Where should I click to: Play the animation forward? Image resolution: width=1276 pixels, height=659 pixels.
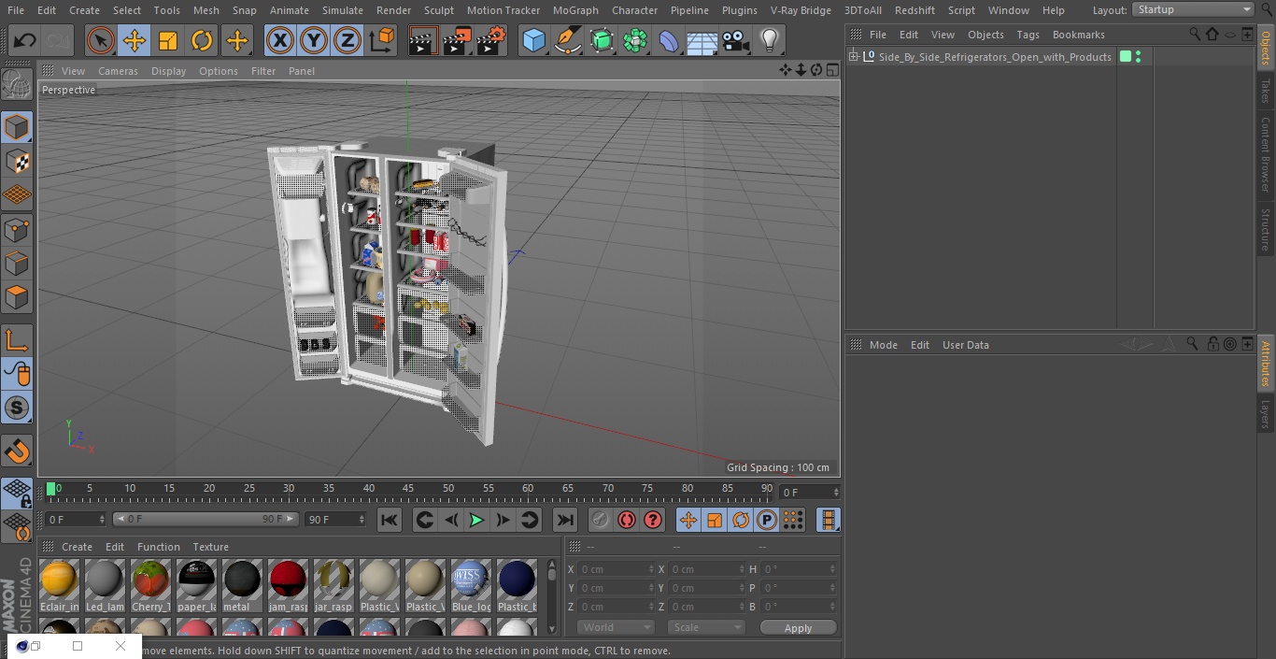coord(476,520)
